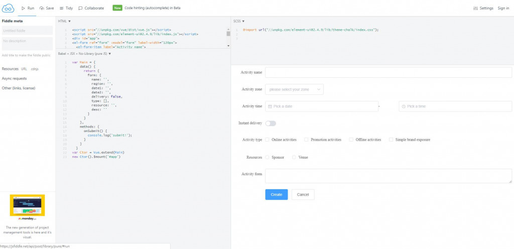Click the Activity form textarea
The width and height of the screenshot is (514, 249).
(x=389, y=176)
